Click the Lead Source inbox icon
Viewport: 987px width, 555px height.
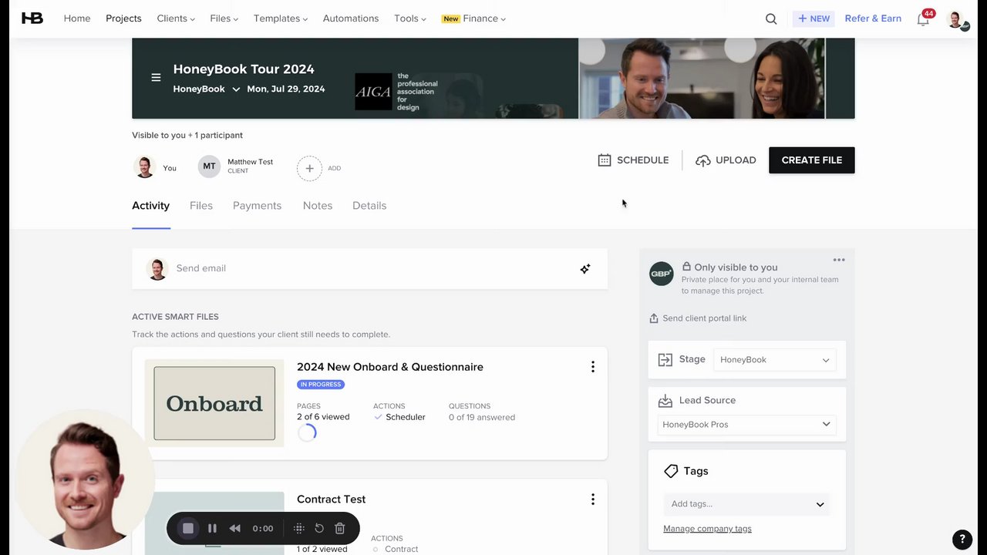[x=665, y=401]
